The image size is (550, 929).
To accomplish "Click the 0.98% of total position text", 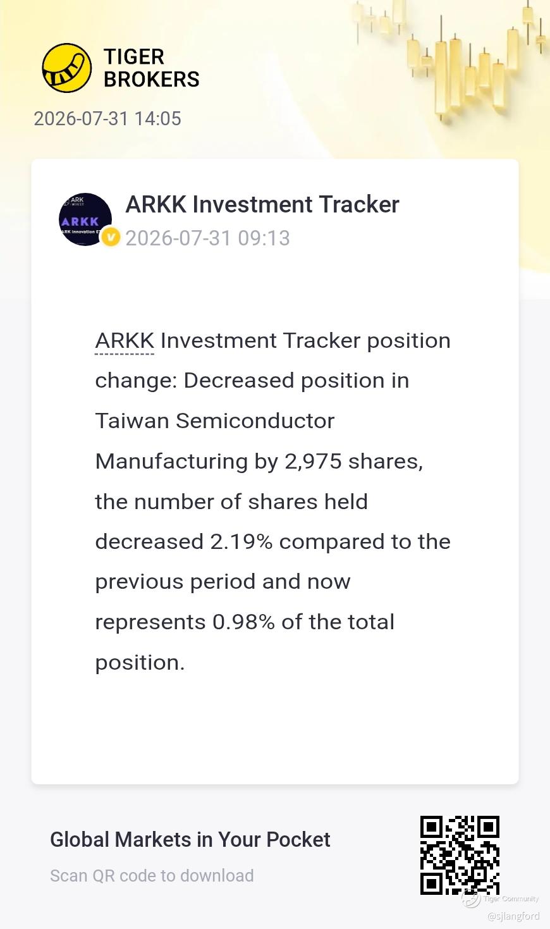I will (303, 622).
